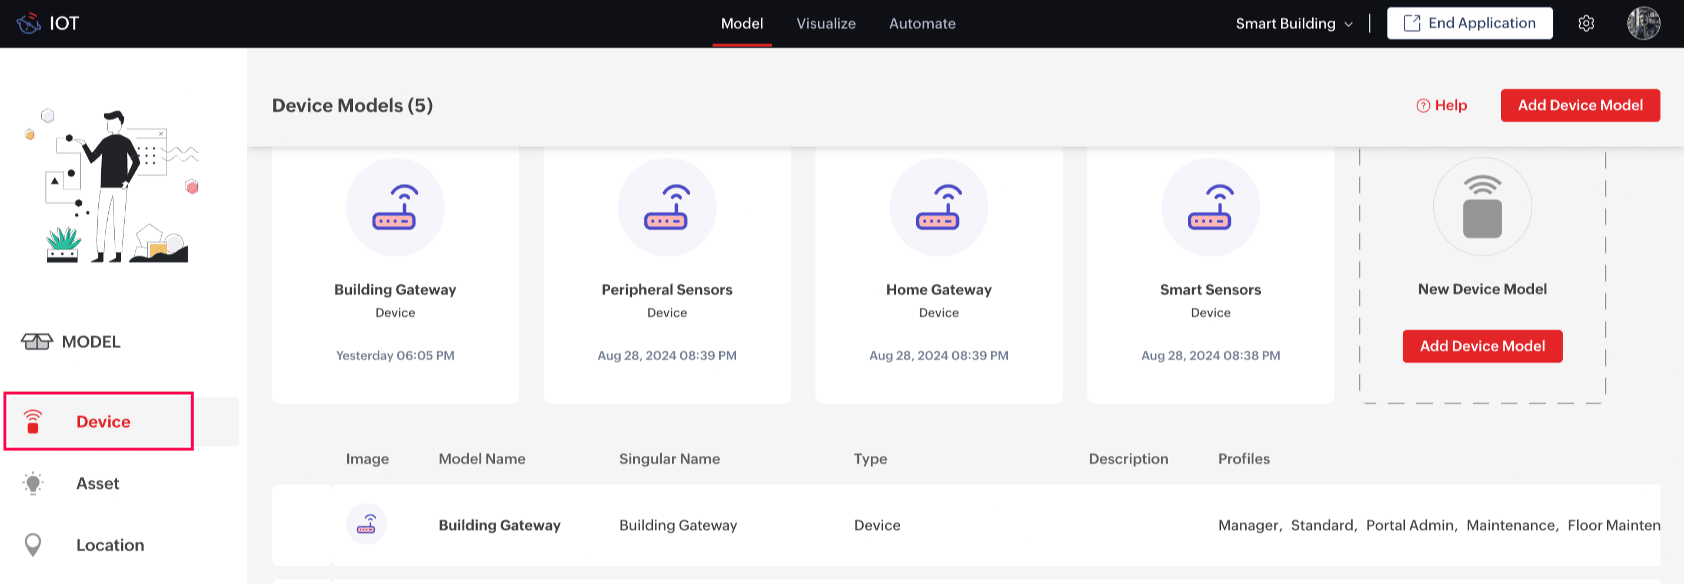This screenshot has width=1684, height=584.
Task: Click the top Add Device Model button
Action: pos(1580,106)
